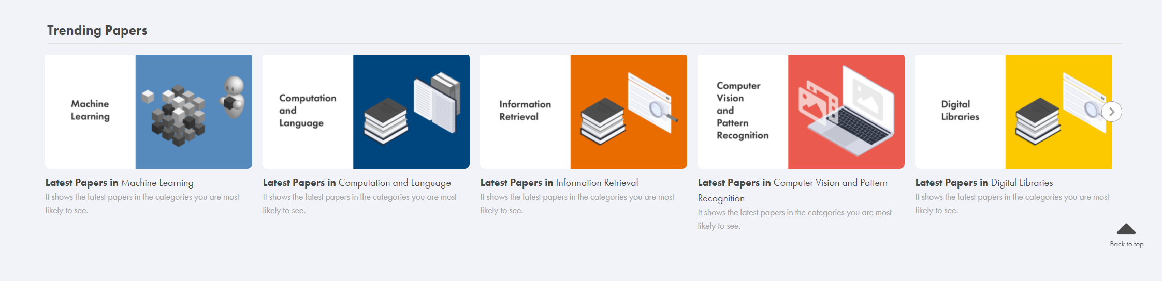Viewport: 1162px width, 281px height.
Task: Open the Computer Vision and Pattern Recognition thumbnail
Action: pyautogui.click(x=801, y=112)
